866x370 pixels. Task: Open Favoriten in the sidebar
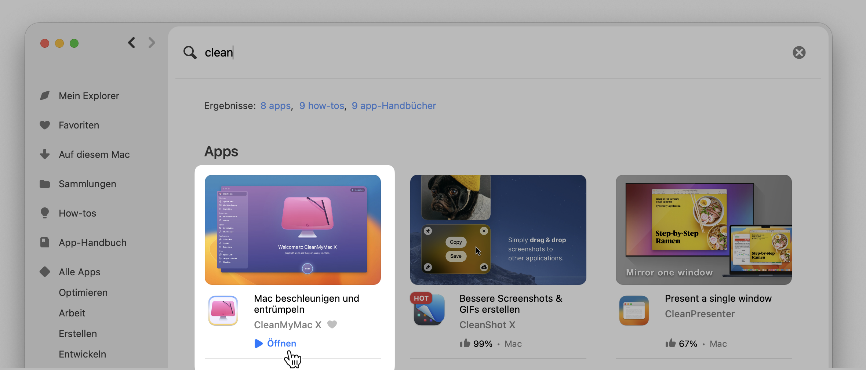tap(79, 125)
